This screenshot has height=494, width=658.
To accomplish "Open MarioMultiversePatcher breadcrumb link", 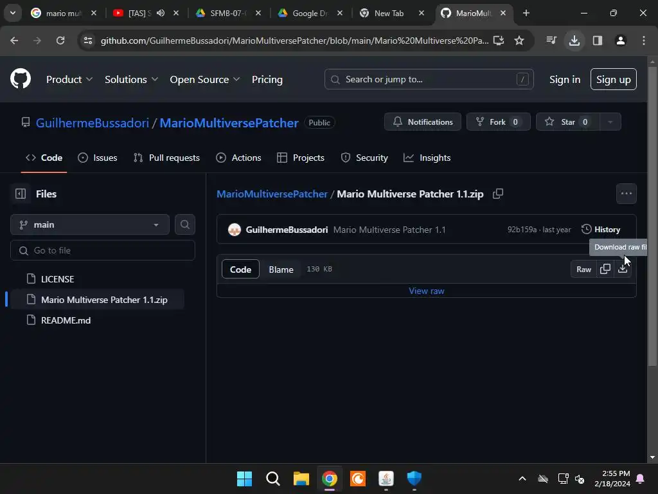I will 272,194.
